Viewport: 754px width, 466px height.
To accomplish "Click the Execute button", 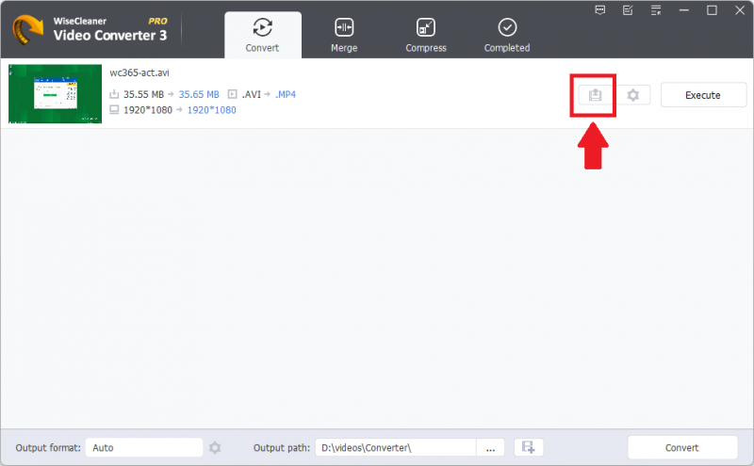I will click(703, 95).
